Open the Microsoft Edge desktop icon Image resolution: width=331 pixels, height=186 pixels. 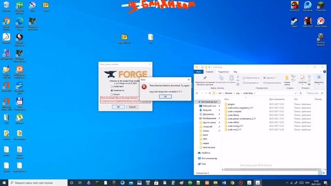click(x=20, y=24)
